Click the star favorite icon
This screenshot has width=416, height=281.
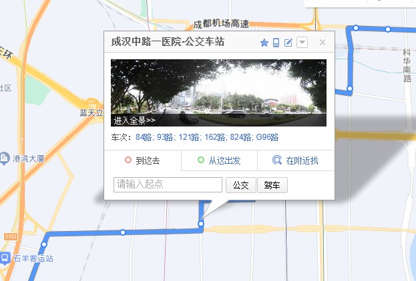click(x=264, y=43)
